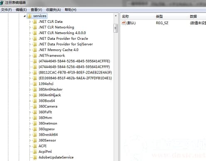Click the .NET Memory Cache 4.0 folder icon
Screen dimensions: 206x161
(x=35, y=50)
